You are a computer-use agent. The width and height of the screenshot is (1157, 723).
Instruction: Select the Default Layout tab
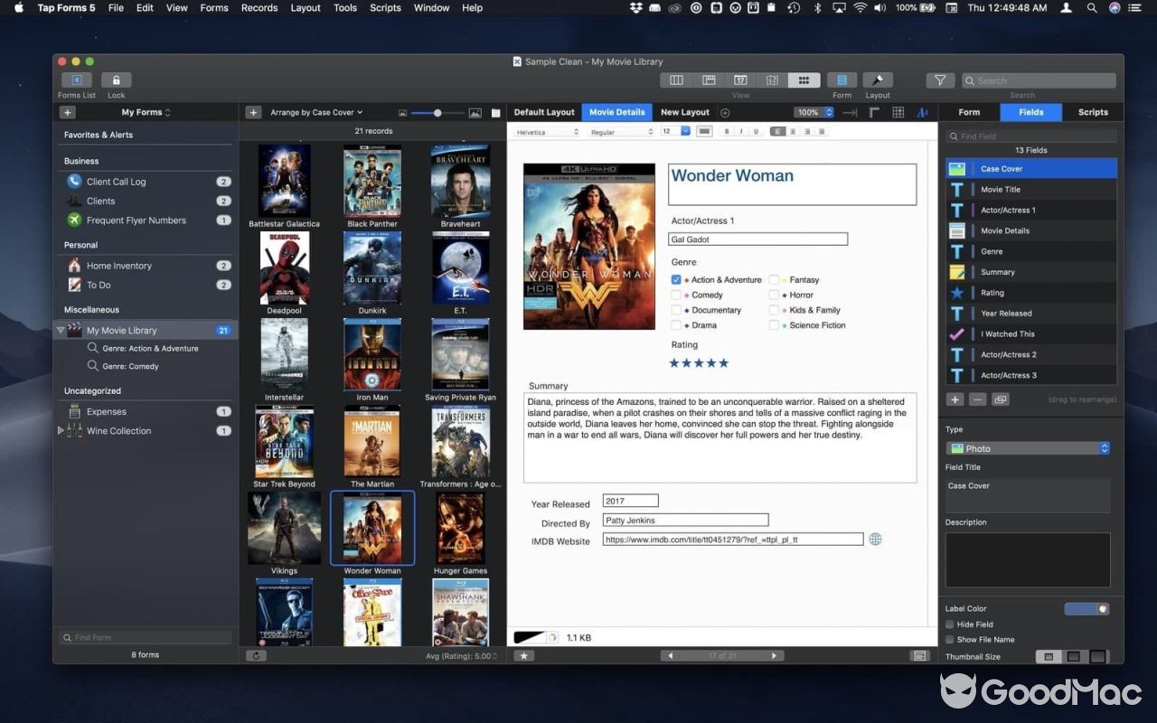544,112
